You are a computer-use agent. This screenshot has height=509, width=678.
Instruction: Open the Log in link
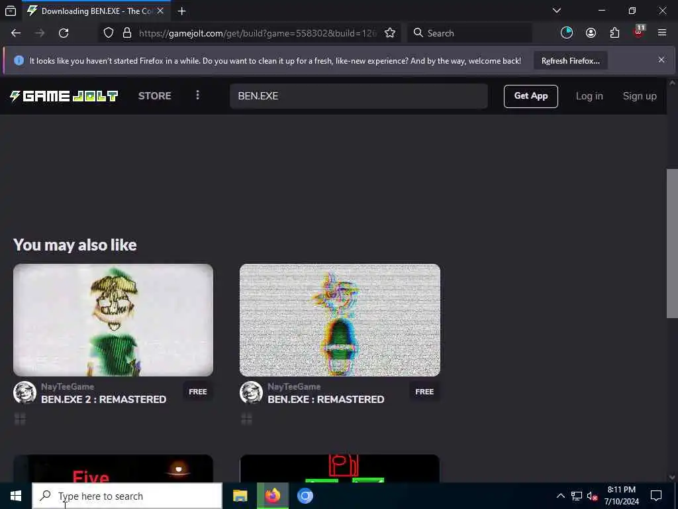(x=589, y=96)
